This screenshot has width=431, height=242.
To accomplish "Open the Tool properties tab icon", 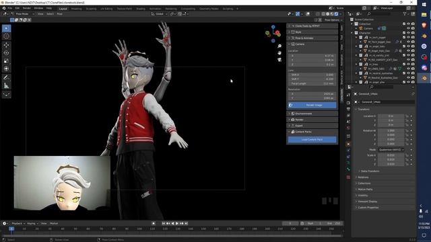I will tap(348, 95).
